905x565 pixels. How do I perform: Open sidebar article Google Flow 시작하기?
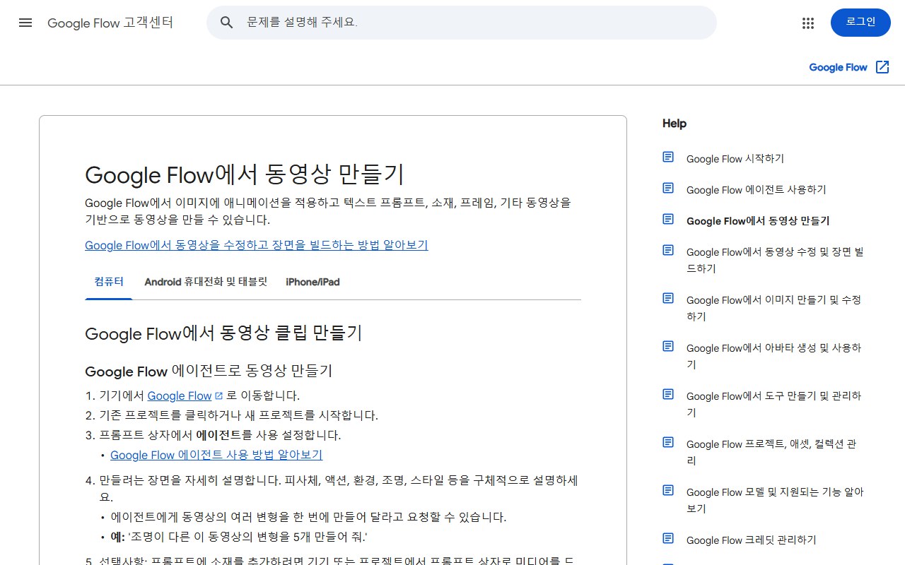click(735, 159)
